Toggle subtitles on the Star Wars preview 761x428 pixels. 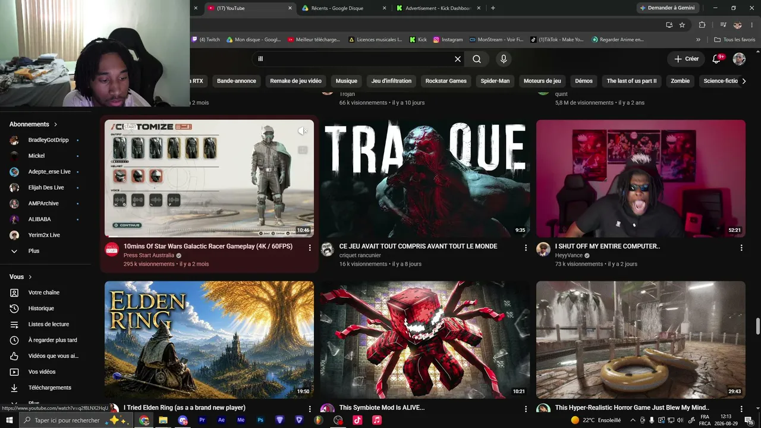pyautogui.click(x=303, y=150)
